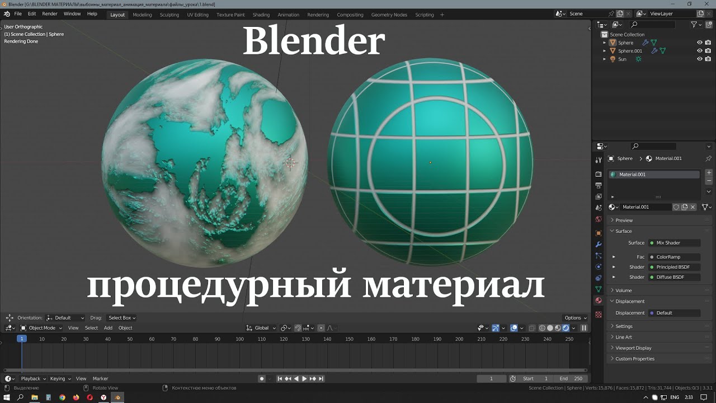This screenshot has width=716, height=403.
Task: Open the Render properties tab
Action: click(599, 174)
